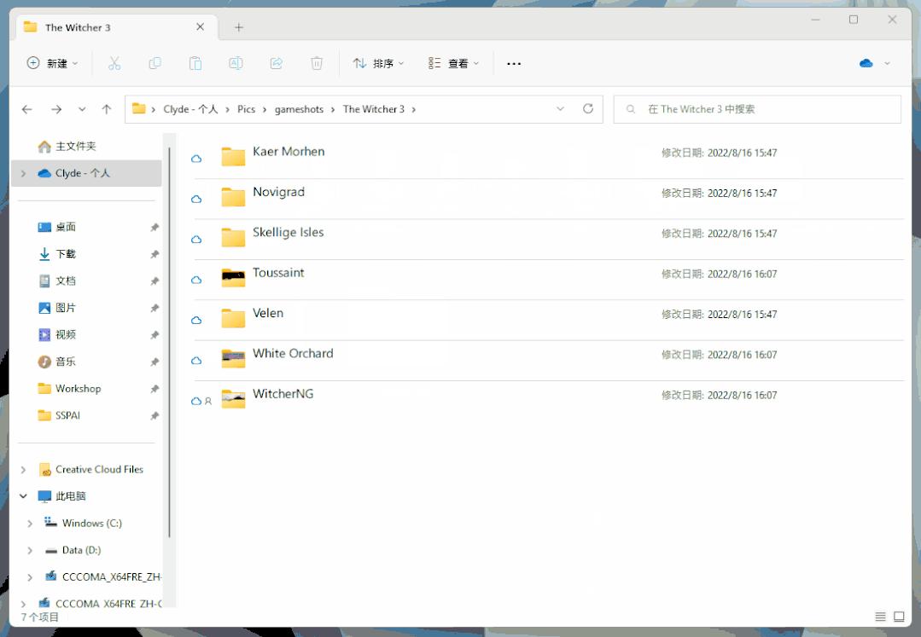The width and height of the screenshot is (921, 637).
Task: Open 主文件夹 in sidebar
Action: [x=85, y=146]
